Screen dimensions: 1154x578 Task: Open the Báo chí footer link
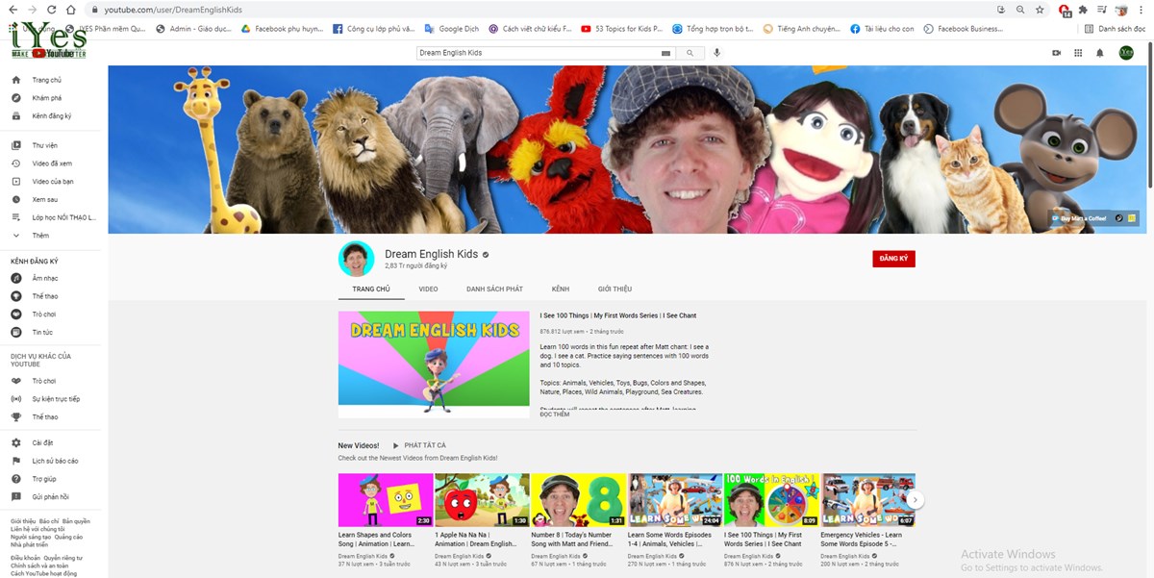(x=49, y=521)
